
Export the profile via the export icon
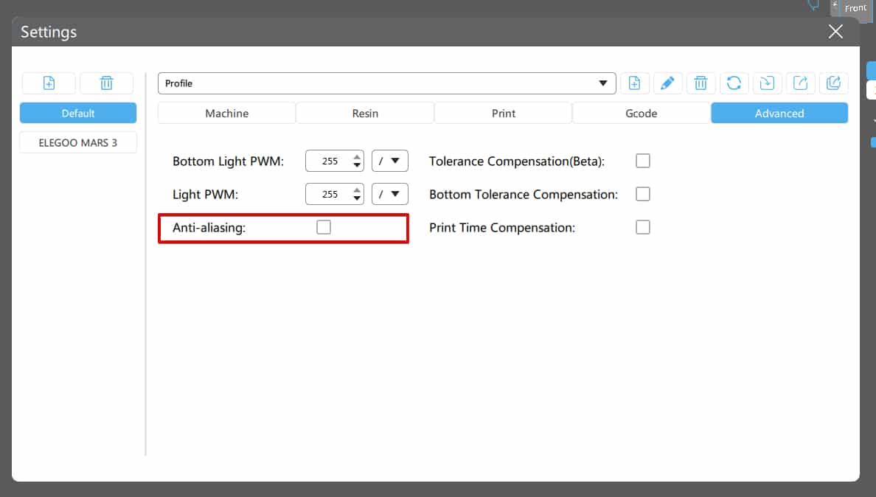(800, 83)
